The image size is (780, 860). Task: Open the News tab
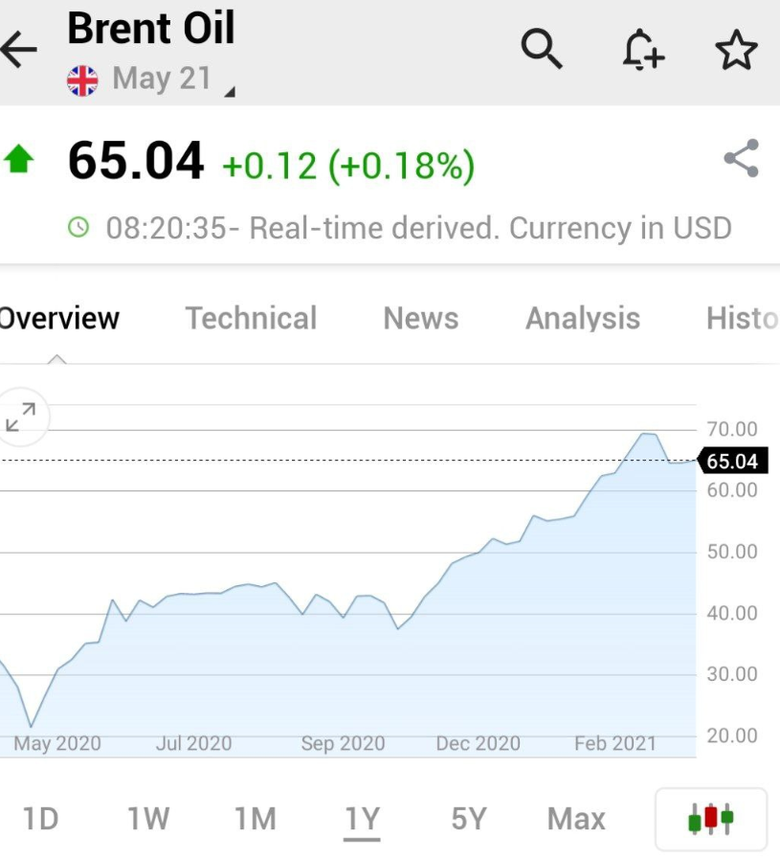pyautogui.click(x=421, y=318)
